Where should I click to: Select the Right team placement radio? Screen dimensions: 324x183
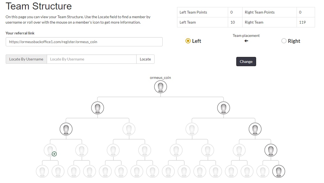coord(284,41)
